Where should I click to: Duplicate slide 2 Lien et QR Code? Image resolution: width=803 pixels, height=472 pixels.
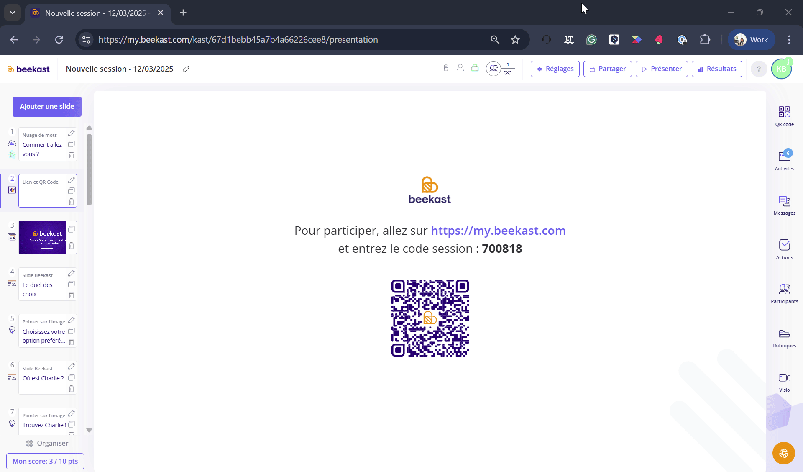(x=72, y=191)
